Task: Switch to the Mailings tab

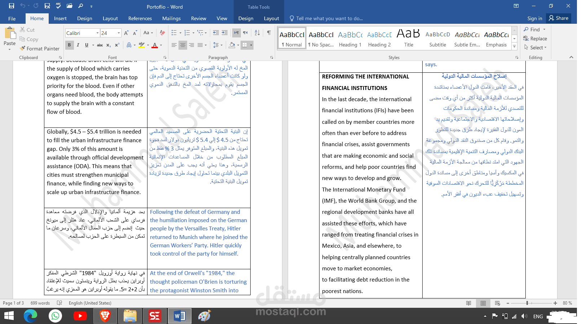Action: [171, 18]
